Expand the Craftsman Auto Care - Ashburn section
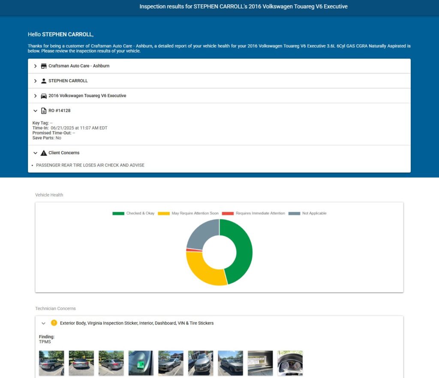This screenshot has height=378, width=439. click(x=35, y=66)
